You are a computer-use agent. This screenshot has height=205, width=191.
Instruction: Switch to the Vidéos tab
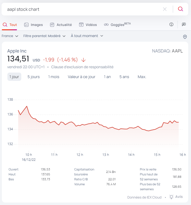pos(88,25)
